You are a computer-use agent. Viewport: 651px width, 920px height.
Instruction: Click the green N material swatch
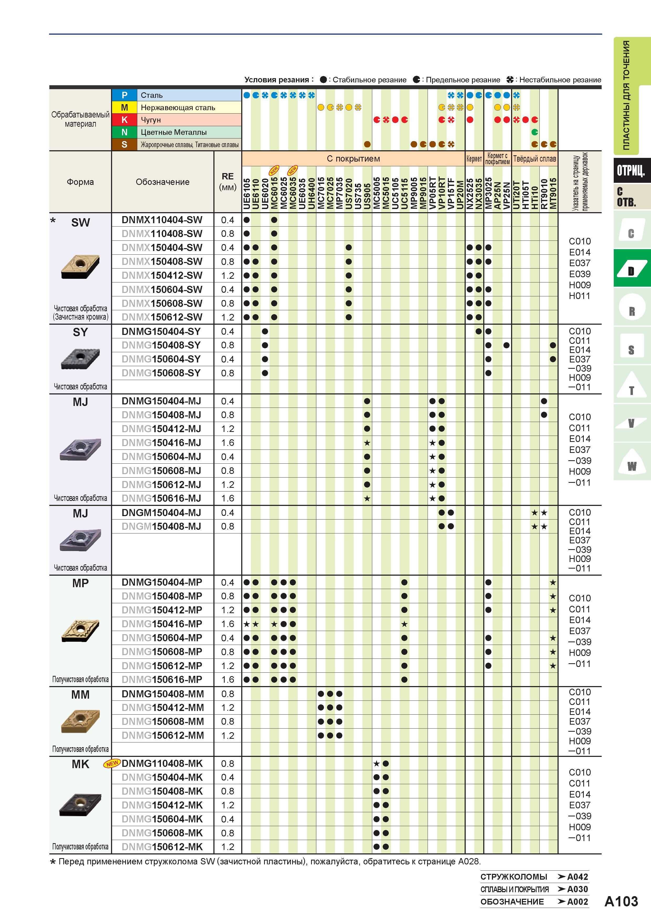click(124, 132)
